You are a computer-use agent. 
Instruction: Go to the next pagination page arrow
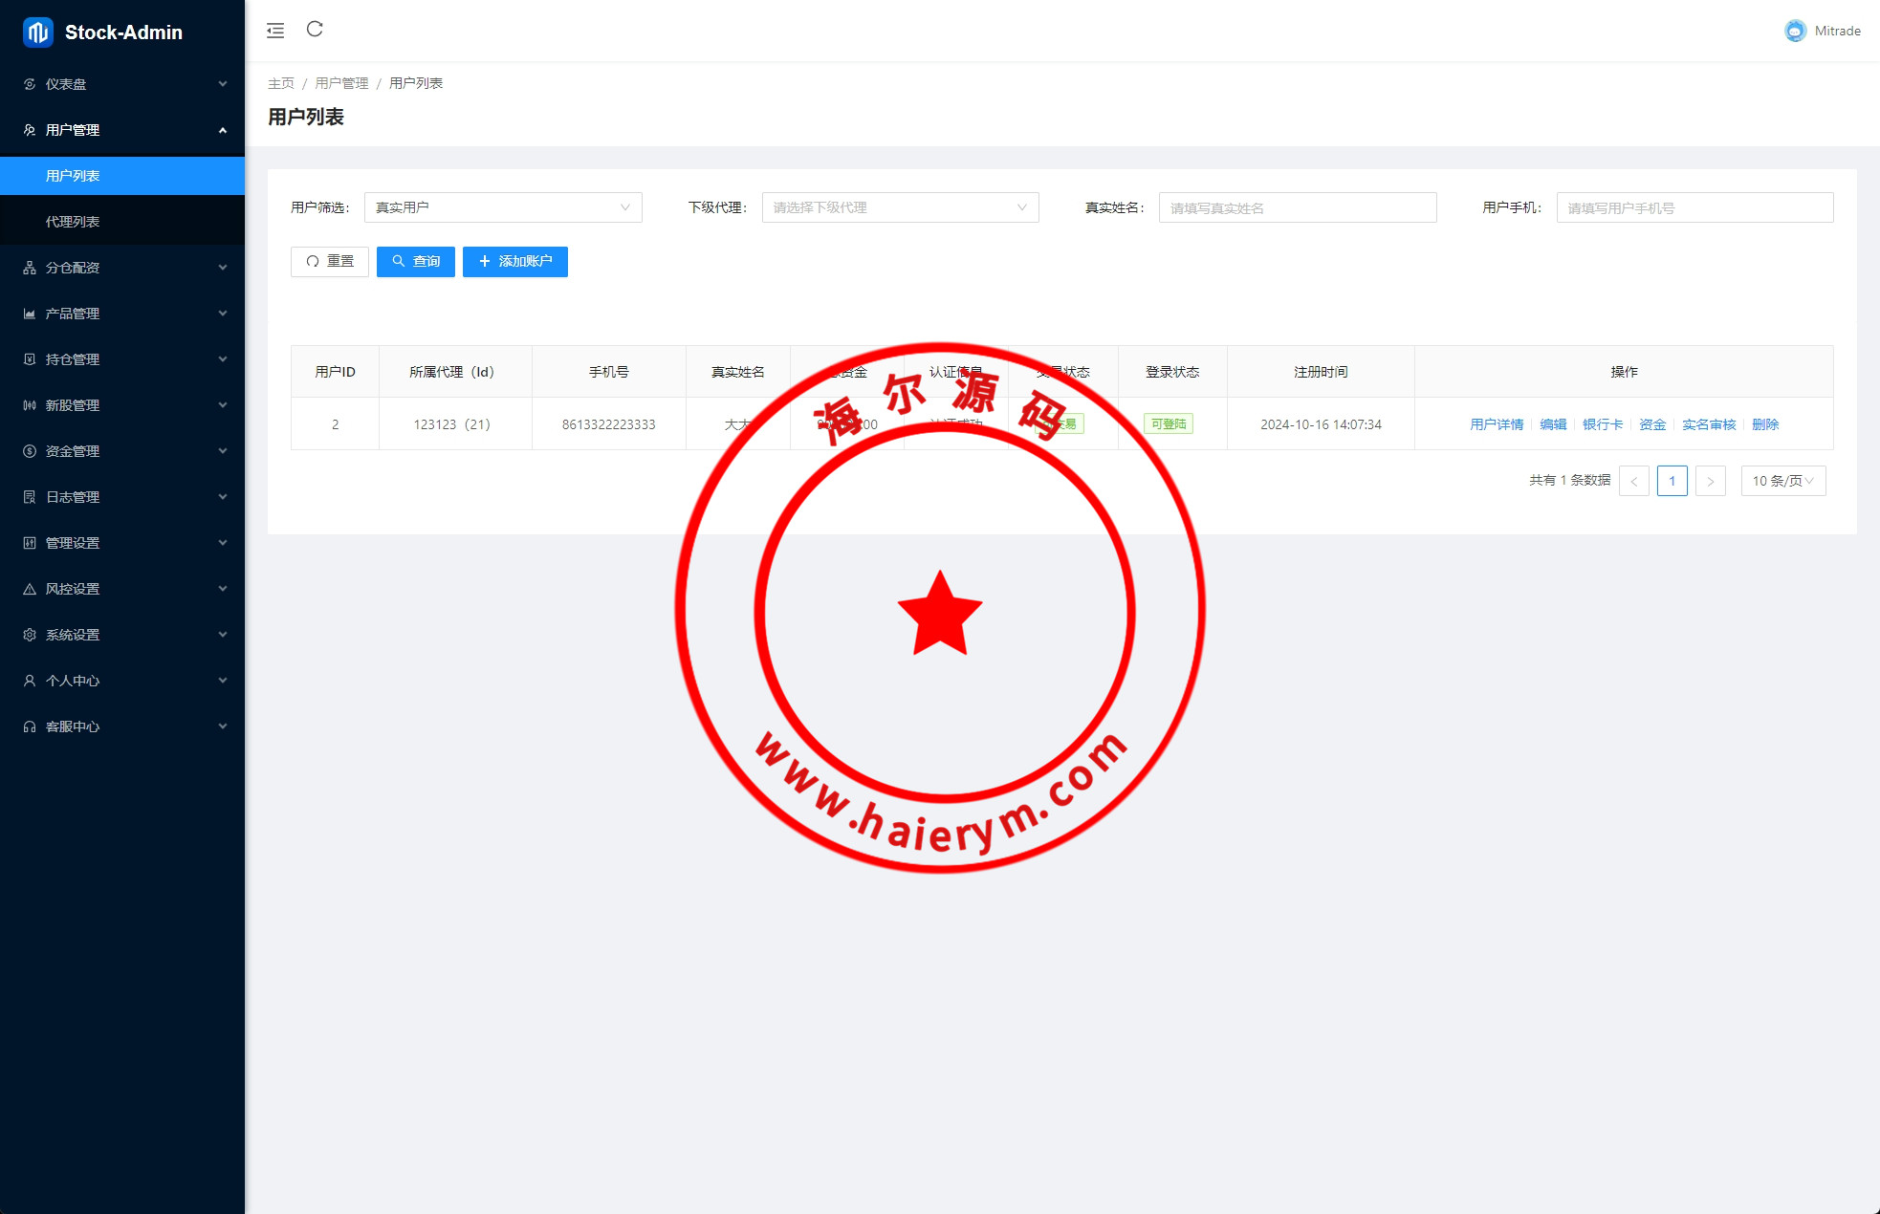pyautogui.click(x=1710, y=481)
